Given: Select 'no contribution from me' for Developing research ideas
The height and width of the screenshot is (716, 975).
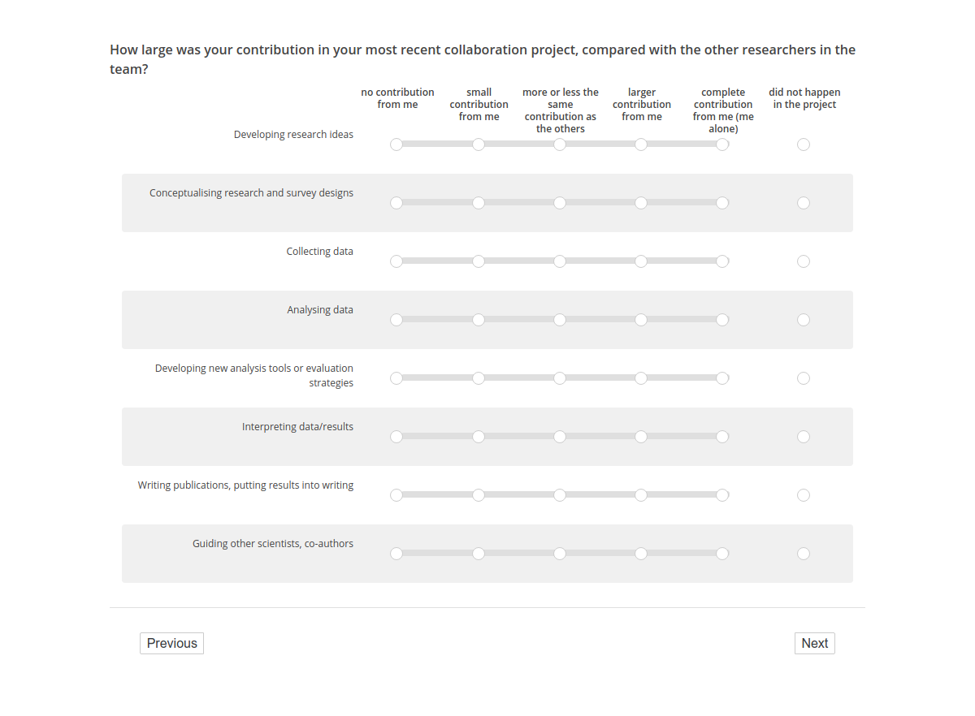Looking at the screenshot, I should (x=396, y=144).
